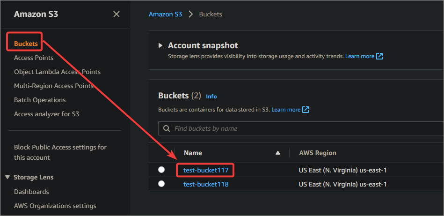Open the test-bucket118 bucket

click(206, 184)
